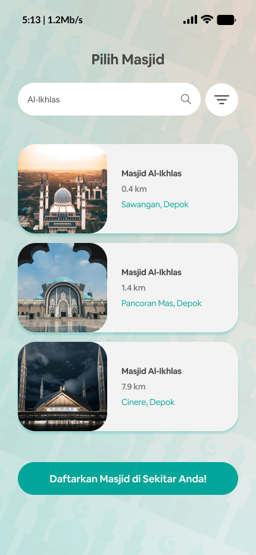The height and width of the screenshot is (555, 256).
Task: Select Masjid Al-Ikhlas at 0.4 km
Action: click(128, 189)
